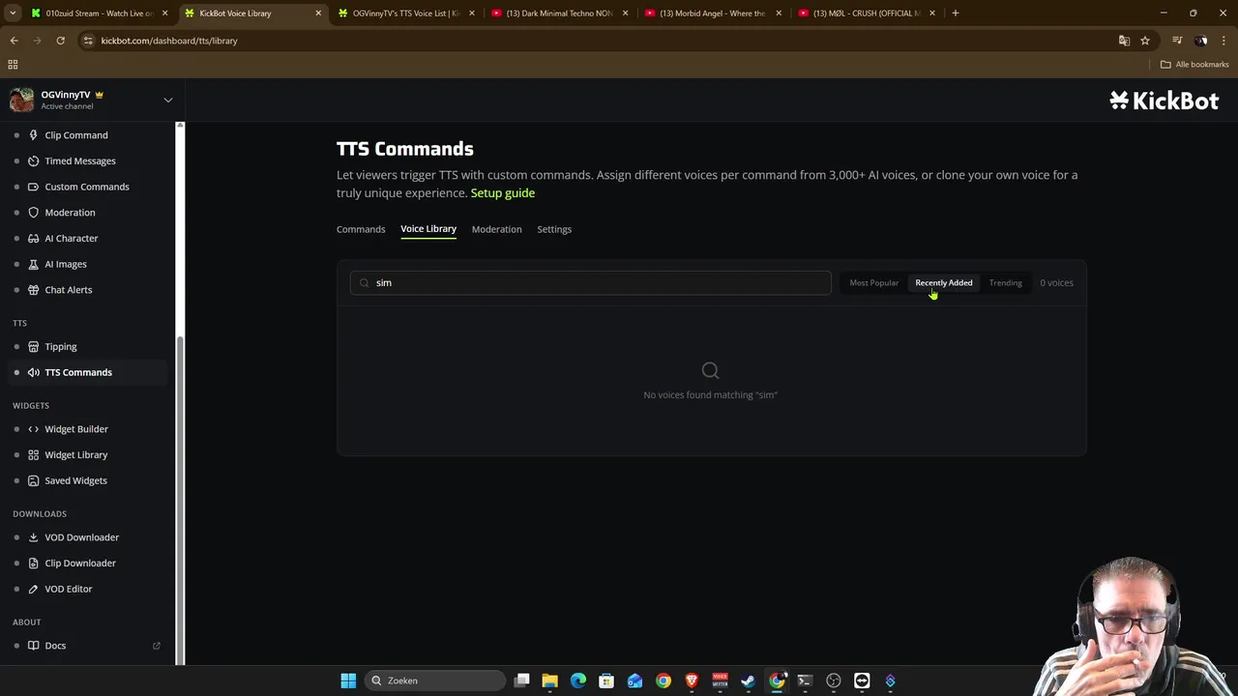
Task: Close the KickBot Voice Library tab
Action: (x=318, y=14)
